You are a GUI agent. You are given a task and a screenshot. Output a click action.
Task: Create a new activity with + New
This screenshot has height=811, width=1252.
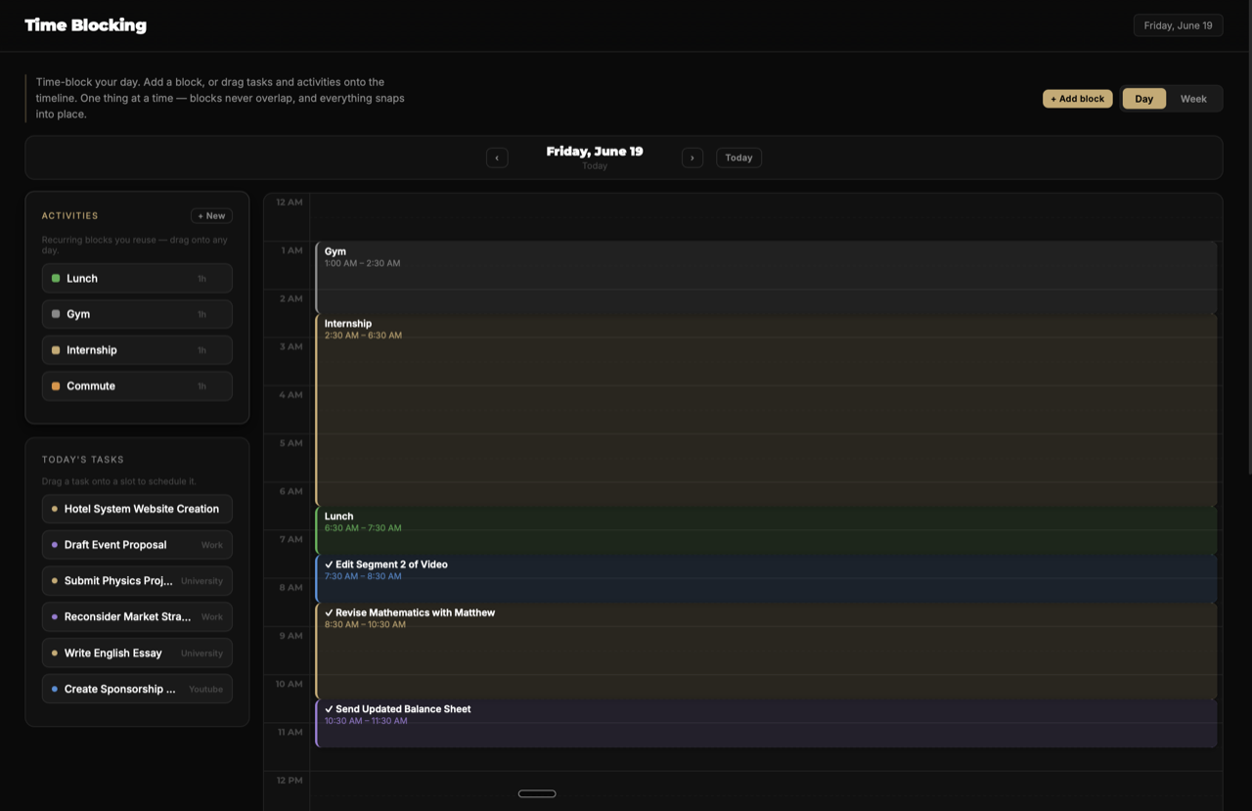tap(211, 215)
